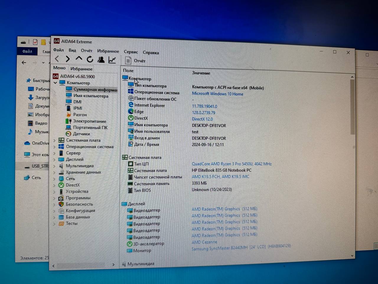This screenshot has width=378, height=284.
Task: Select the HP EliteBook 835 G8 Notebook PC value
Action: pos(221,170)
